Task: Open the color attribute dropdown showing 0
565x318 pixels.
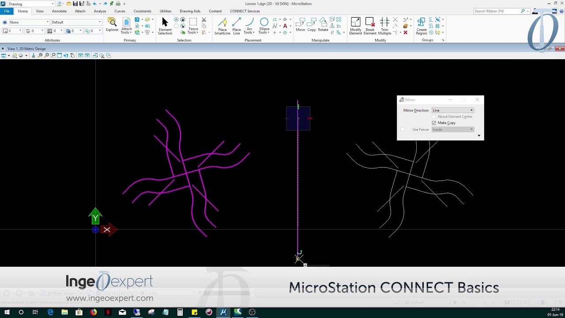Action: point(12,31)
